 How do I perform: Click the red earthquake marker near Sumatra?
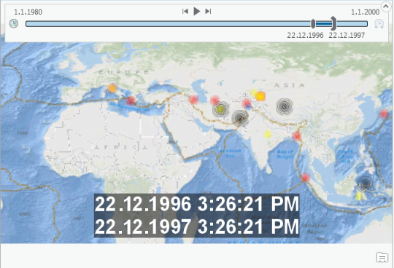[306, 178]
